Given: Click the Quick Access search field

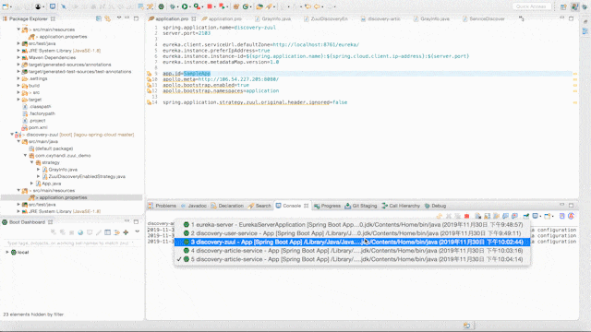Looking at the screenshot, I should pos(532,6).
